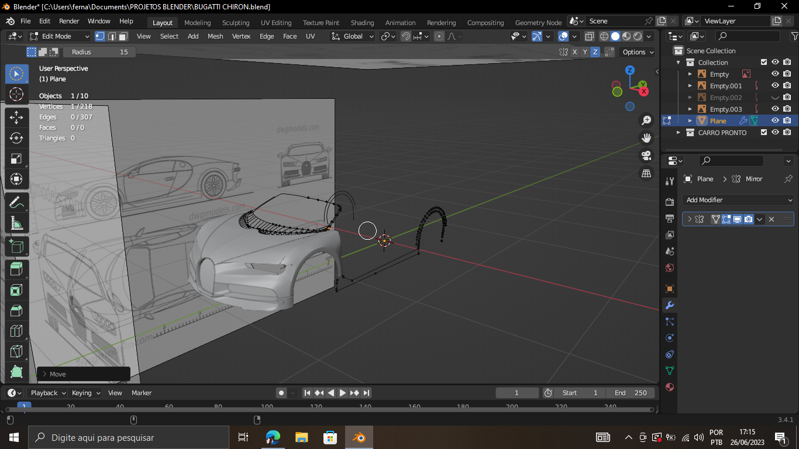Switch to the Sculpting workspace tab
This screenshot has height=449, width=799.
pos(236,23)
